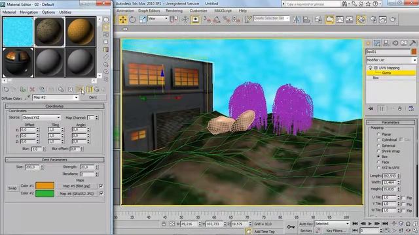This screenshot has width=419, height=235.
Task: Click Pin Stack icon under modifier list
Action: (x=371, y=109)
